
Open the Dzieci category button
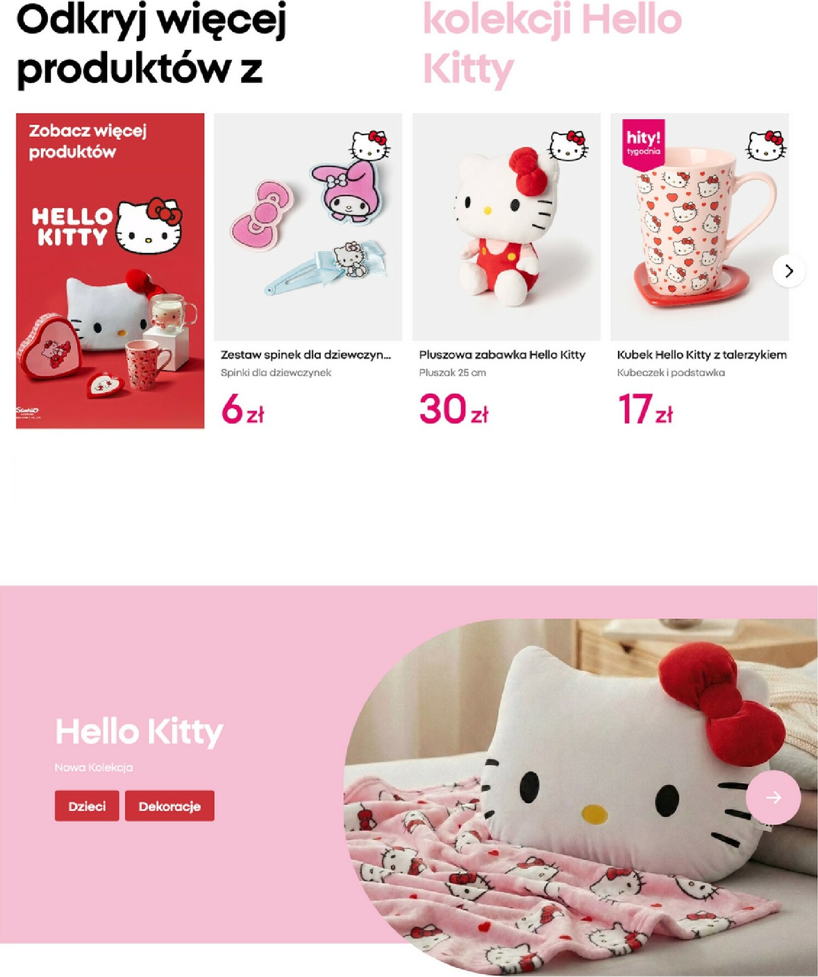[x=87, y=806]
